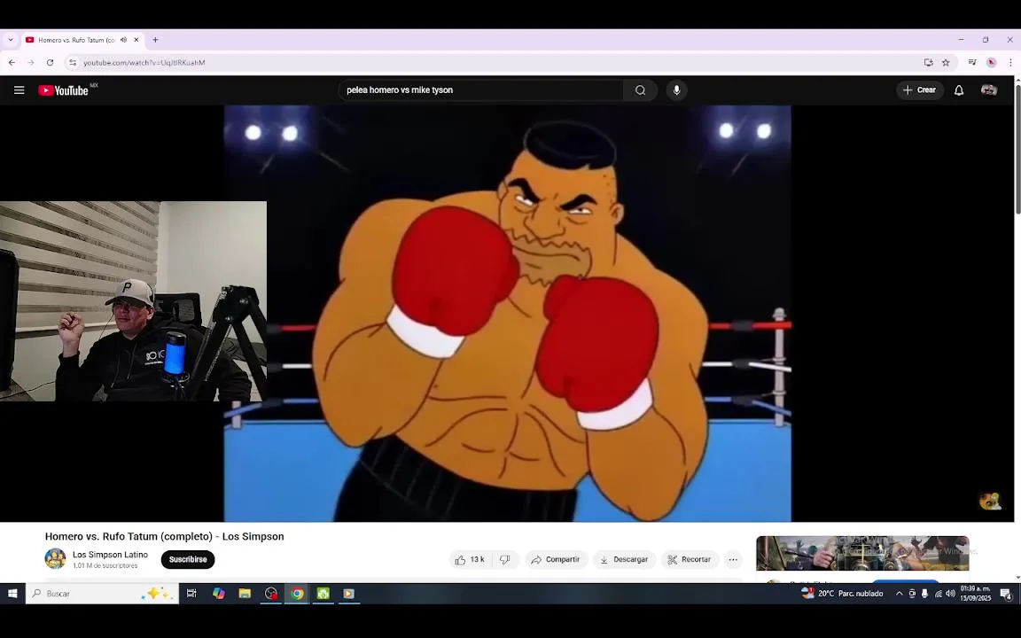Click the search magnifier button
1021x638 pixels.
(640, 90)
